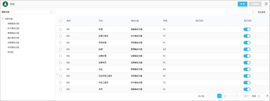Click the 共17条 total count text
This screenshot has height=101, width=270.
tap(201, 96)
